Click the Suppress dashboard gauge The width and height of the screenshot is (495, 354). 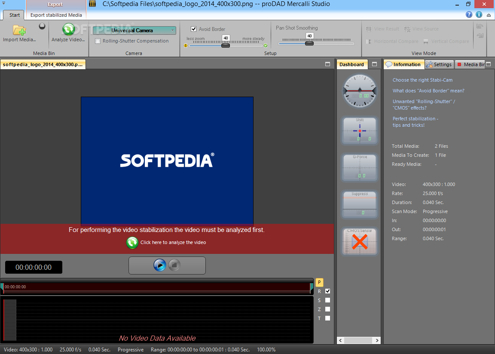click(360, 204)
